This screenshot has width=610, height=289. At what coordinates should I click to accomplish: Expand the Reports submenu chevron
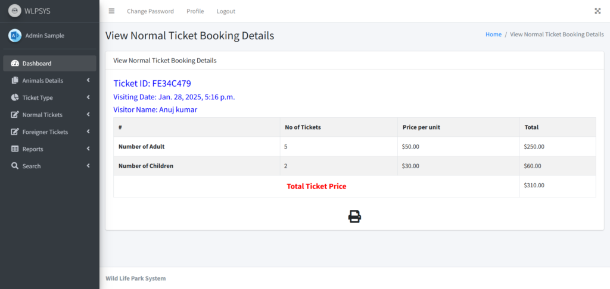88,149
